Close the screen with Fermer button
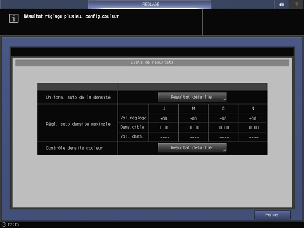 pyautogui.click(x=272, y=215)
